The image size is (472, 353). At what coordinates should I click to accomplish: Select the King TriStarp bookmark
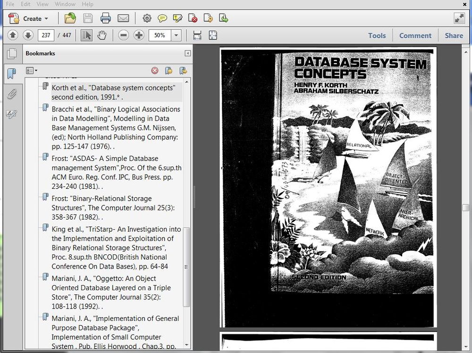coord(116,248)
